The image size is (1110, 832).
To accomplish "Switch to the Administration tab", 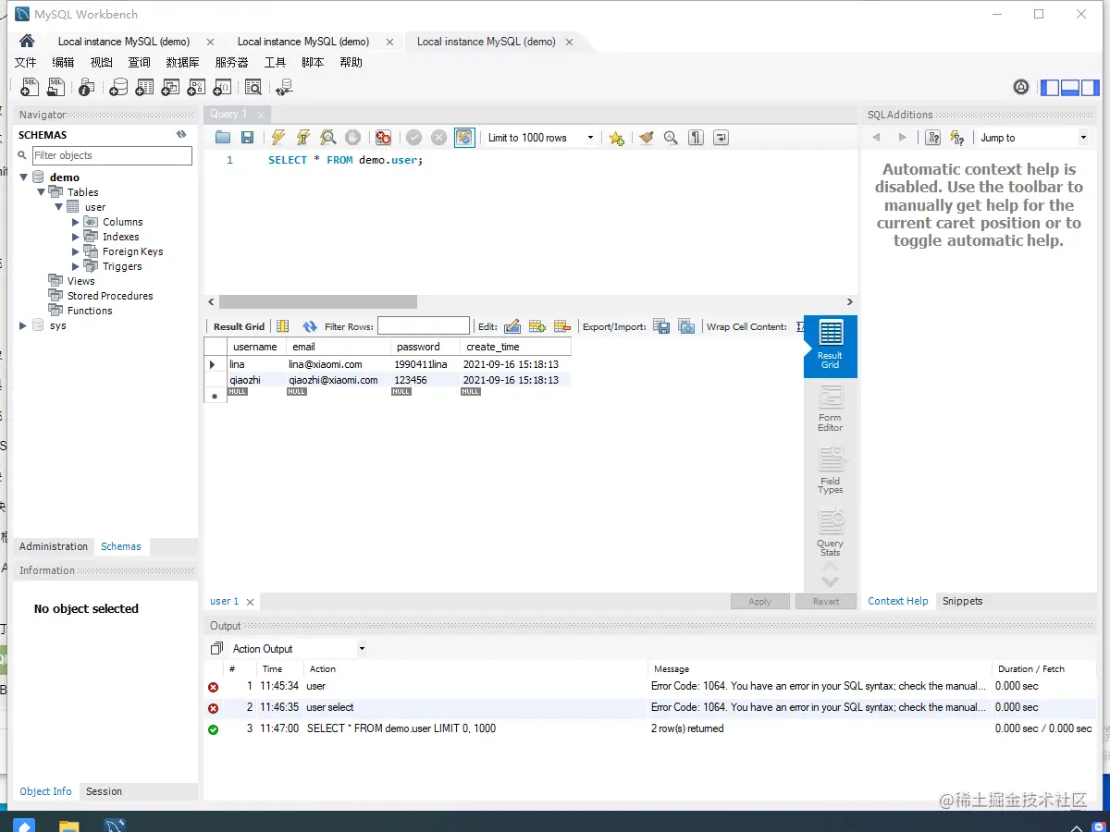I will (x=54, y=546).
